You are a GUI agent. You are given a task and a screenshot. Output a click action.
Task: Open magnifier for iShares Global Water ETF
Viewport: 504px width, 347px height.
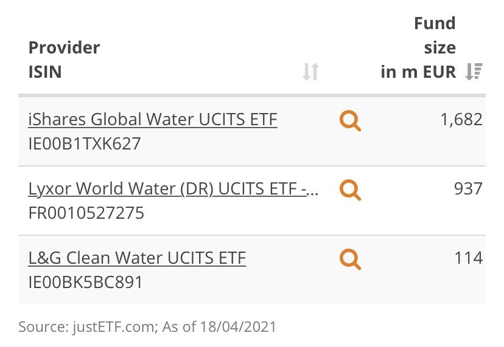pos(349,122)
